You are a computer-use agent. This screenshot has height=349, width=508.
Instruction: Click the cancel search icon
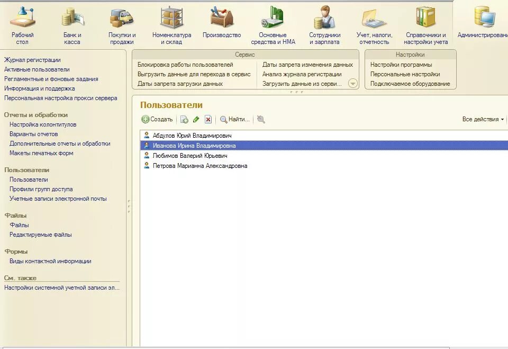pyautogui.click(x=261, y=119)
